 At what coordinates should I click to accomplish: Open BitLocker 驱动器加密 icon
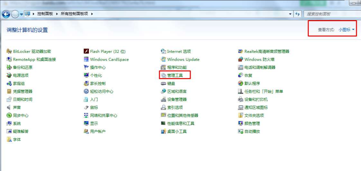click(x=9, y=51)
